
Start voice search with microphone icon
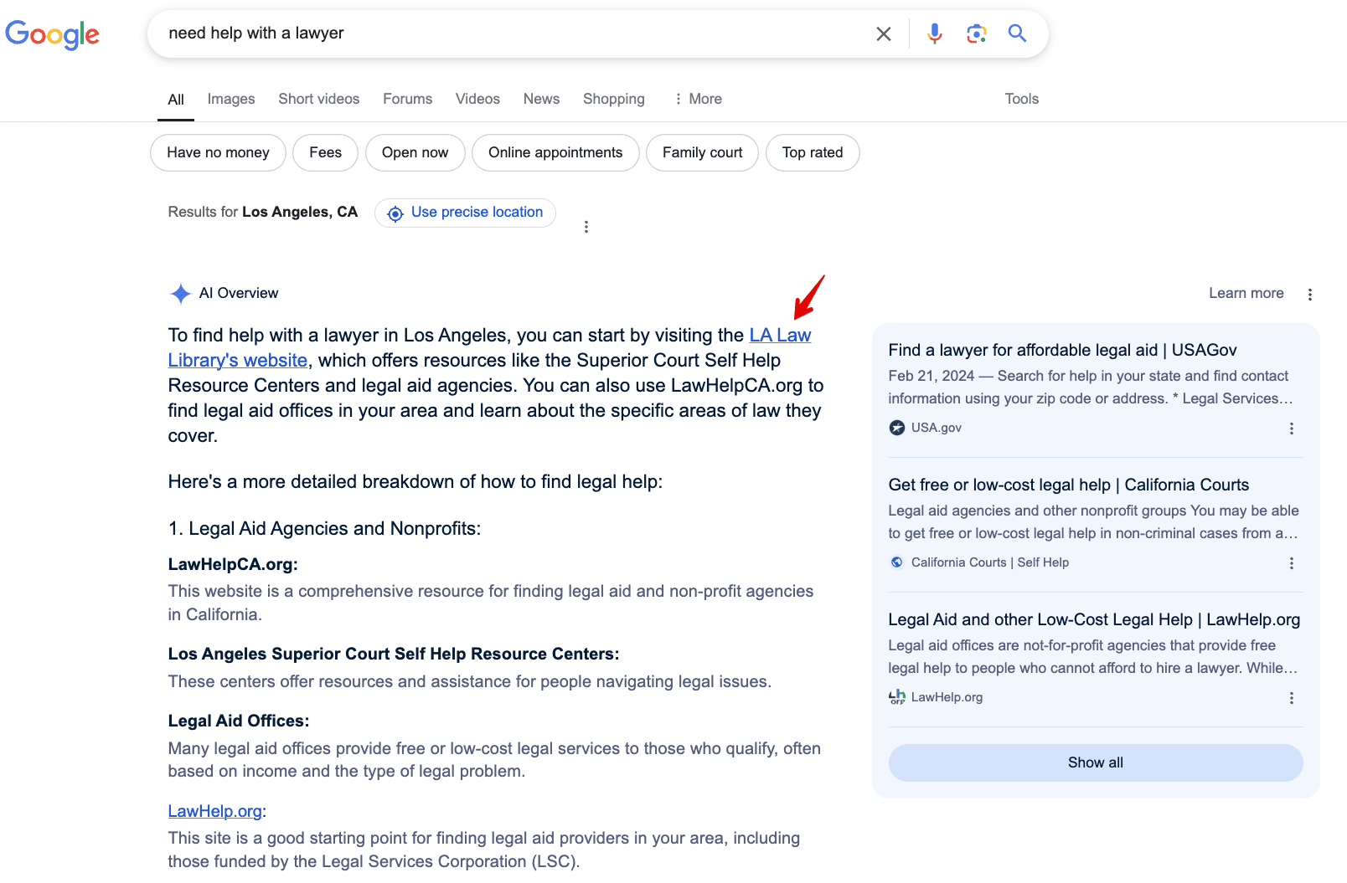pos(935,33)
